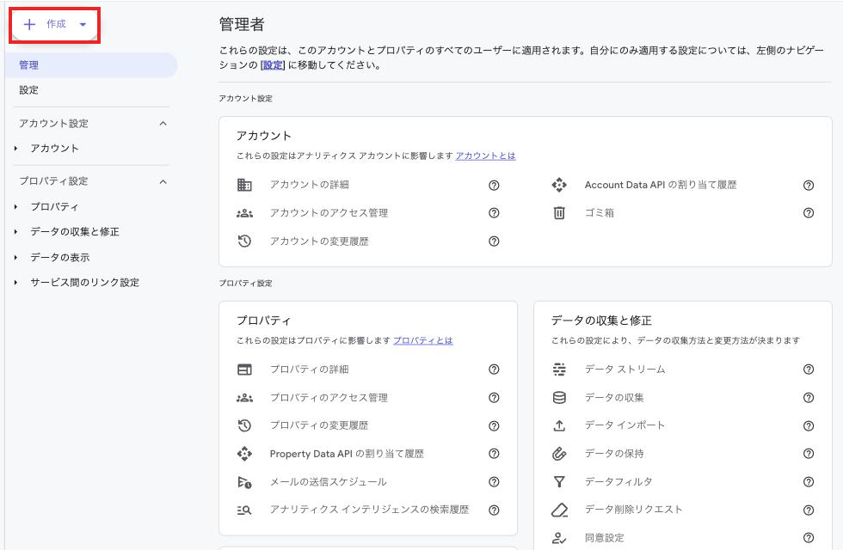Click the Property Data API quota icon
The height and width of the screenshot is (550, 843).
click(x=244, y=454)
